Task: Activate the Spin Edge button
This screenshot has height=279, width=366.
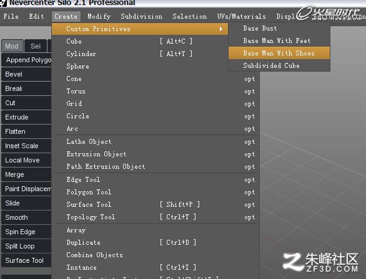Action: (26, 232)
